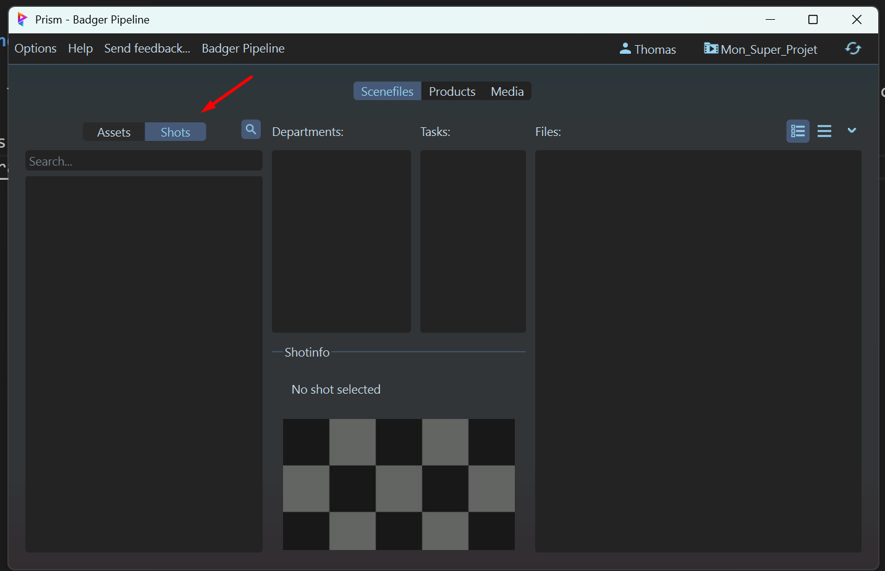Expand the chevron dropdown next to Files views
Viewport: 885px width, 571px height.
[x=852, y=130]
